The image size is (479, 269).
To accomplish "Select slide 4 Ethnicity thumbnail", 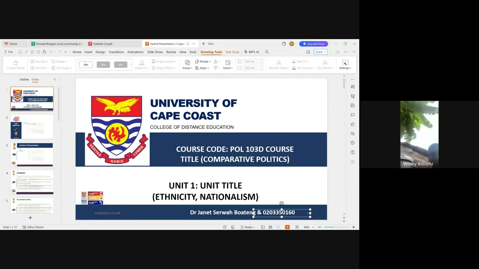I will point(32,182).
